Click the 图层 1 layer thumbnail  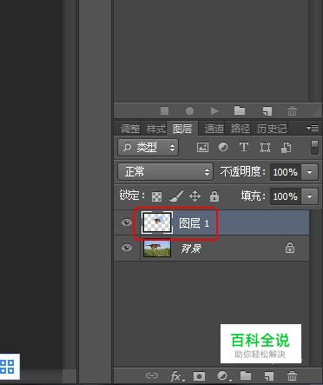[157, 222]
